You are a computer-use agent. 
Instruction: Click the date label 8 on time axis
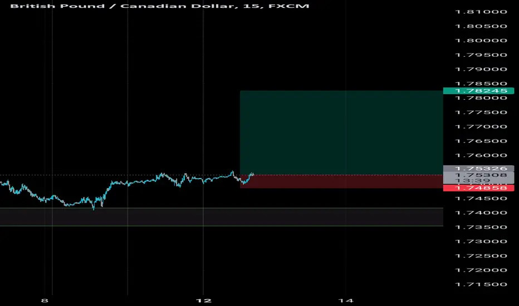click(x=45, y=300)
